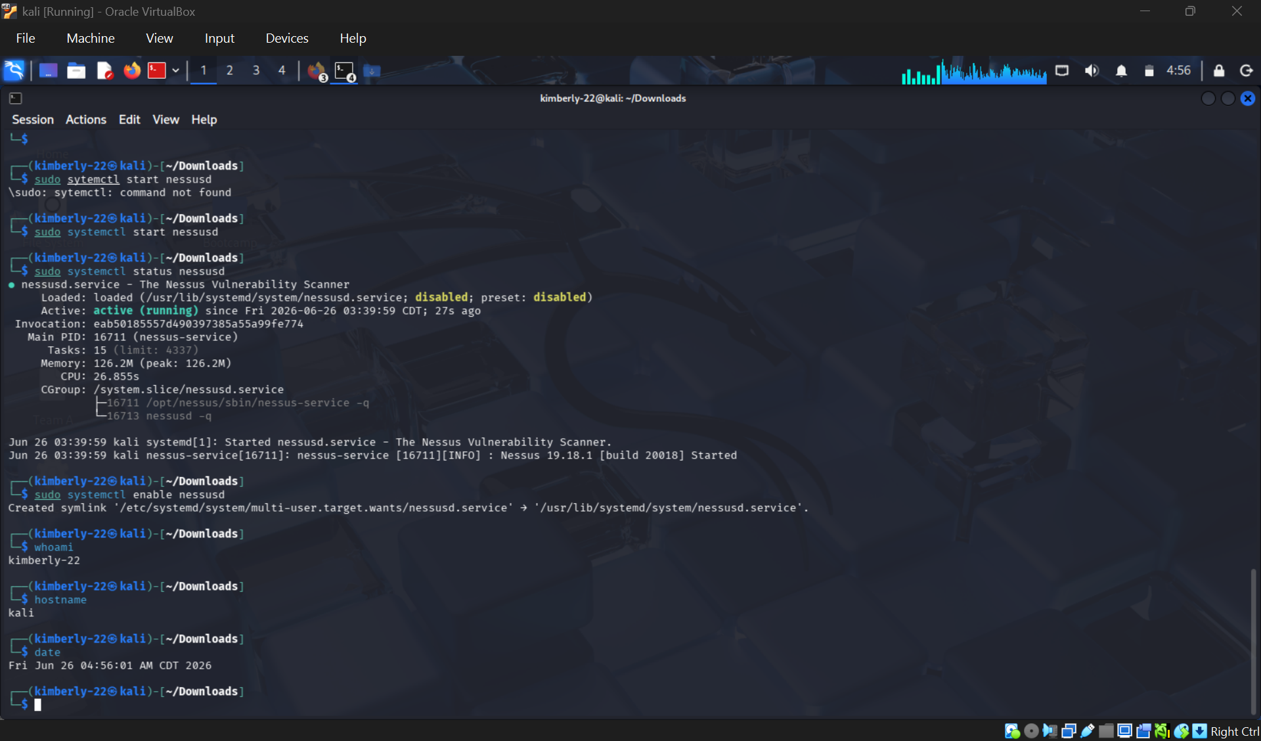Click the VirtualBox hard disk activity icon
1261x741 pixels.
(x=1012, y=731)
